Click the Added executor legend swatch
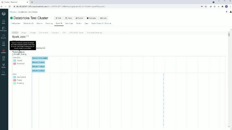Screen dimensions: 232x130 pyautogui.click(x=14, y=61)
